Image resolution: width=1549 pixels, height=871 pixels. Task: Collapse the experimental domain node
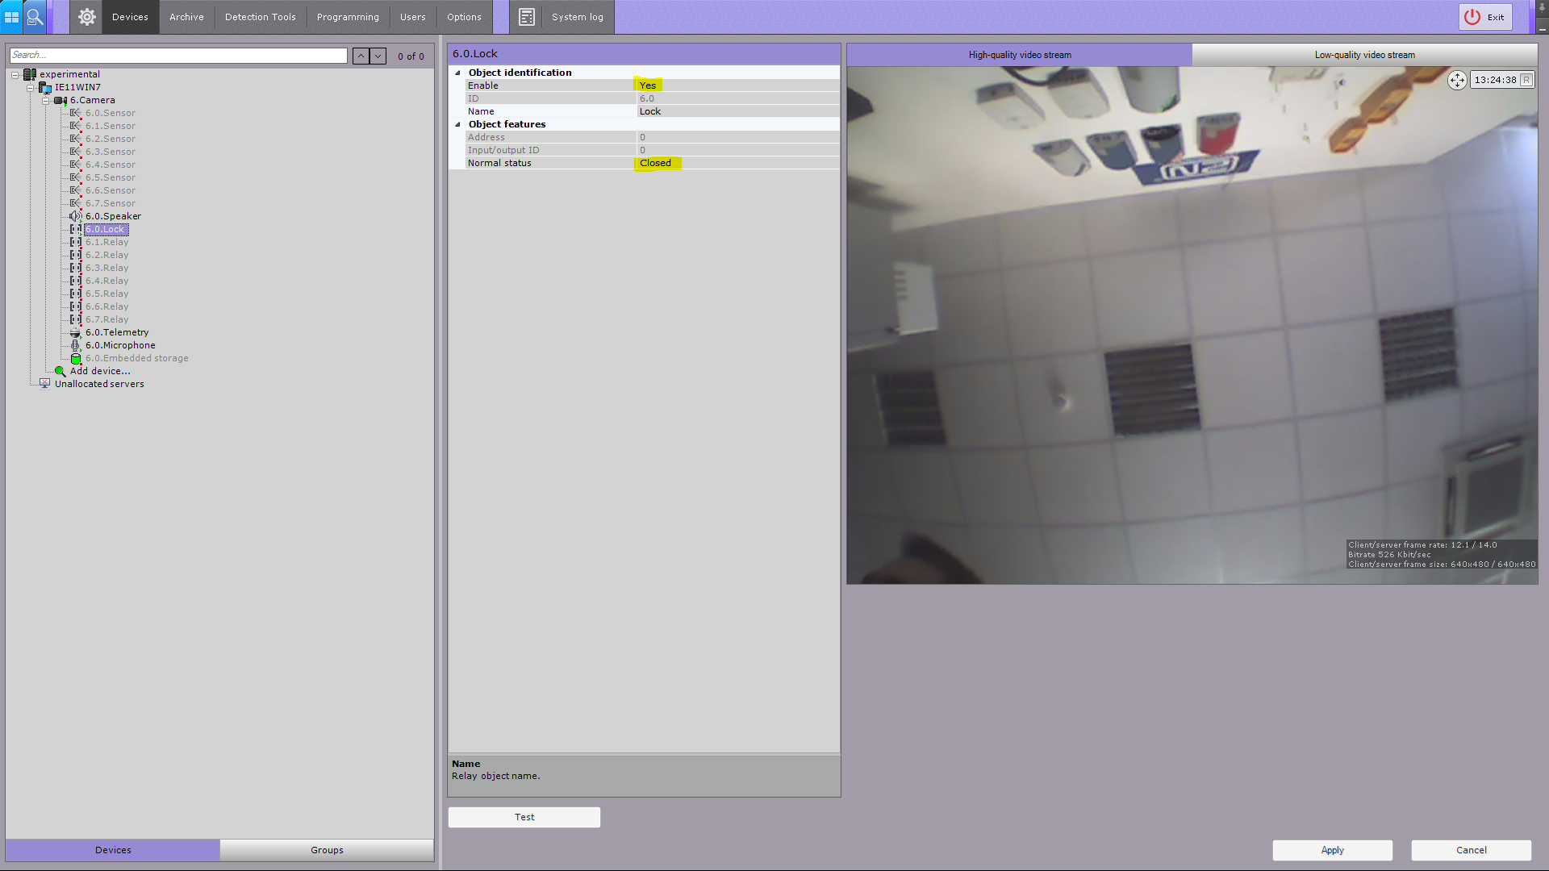(15, 75)
